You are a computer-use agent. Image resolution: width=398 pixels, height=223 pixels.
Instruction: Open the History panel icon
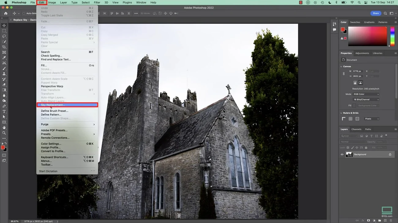pos(334,24)
